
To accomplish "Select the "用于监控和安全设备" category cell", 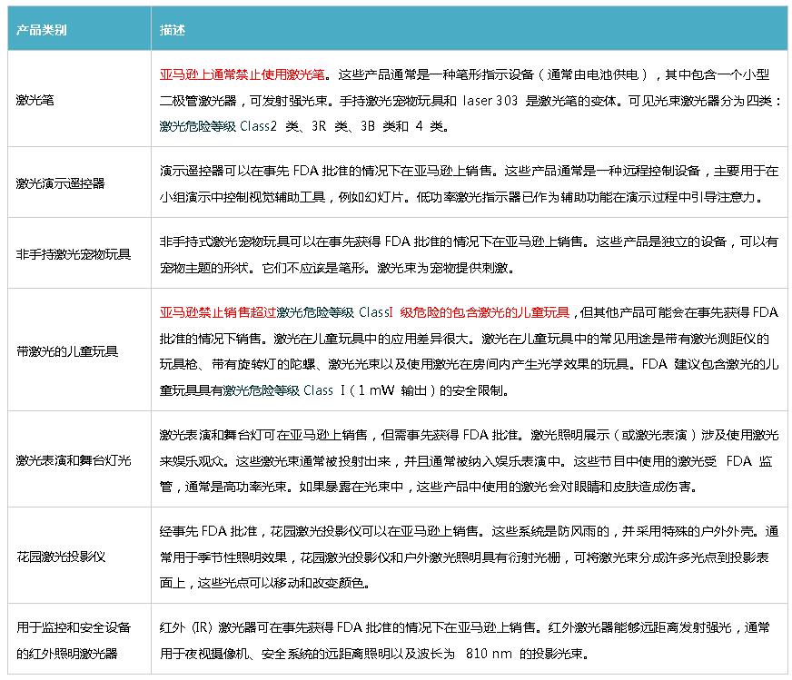I will click(x=74, y=628).
